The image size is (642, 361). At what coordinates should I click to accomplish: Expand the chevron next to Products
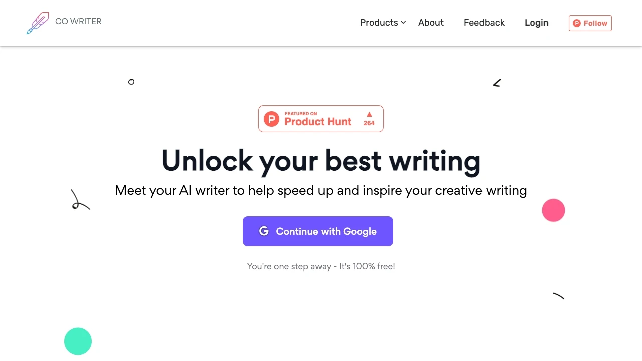pyautogui.click(x=403, y=23)
